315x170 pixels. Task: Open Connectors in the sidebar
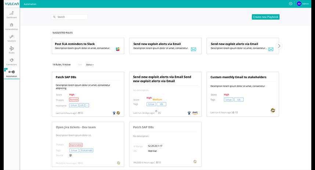point(11,62)
